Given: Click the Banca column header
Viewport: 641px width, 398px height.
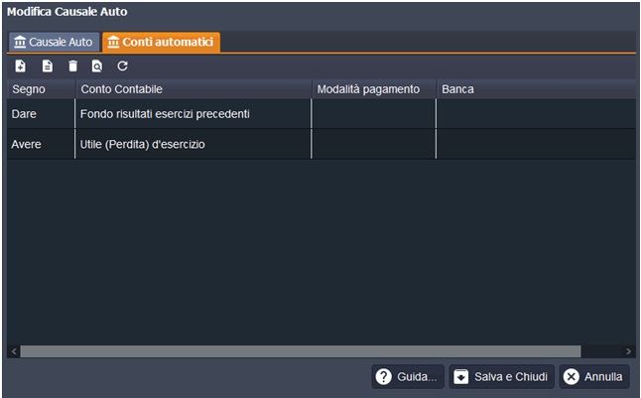Looking at the screenshot, I should [536, 89].
